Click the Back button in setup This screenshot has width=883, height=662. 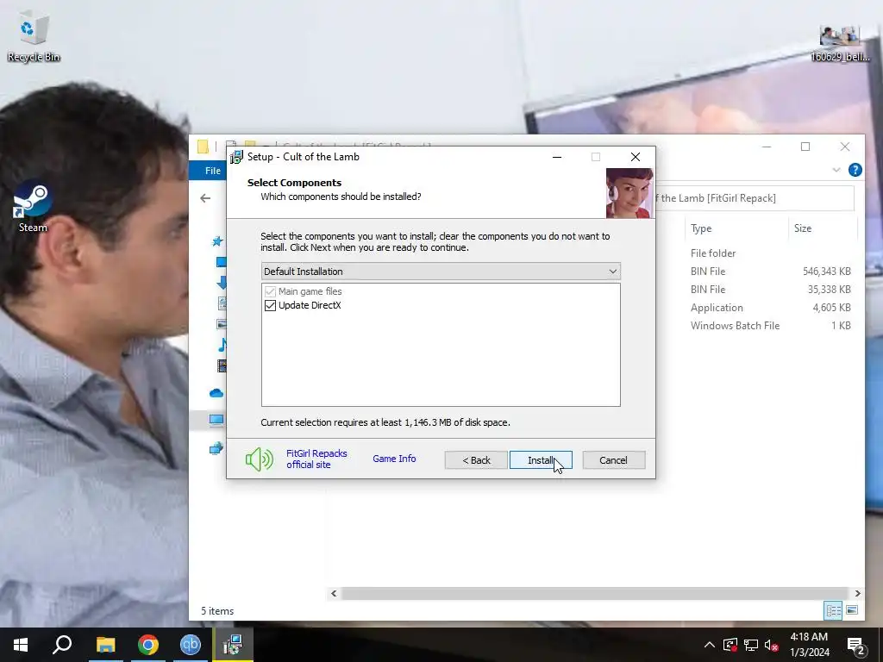(476, 460)
